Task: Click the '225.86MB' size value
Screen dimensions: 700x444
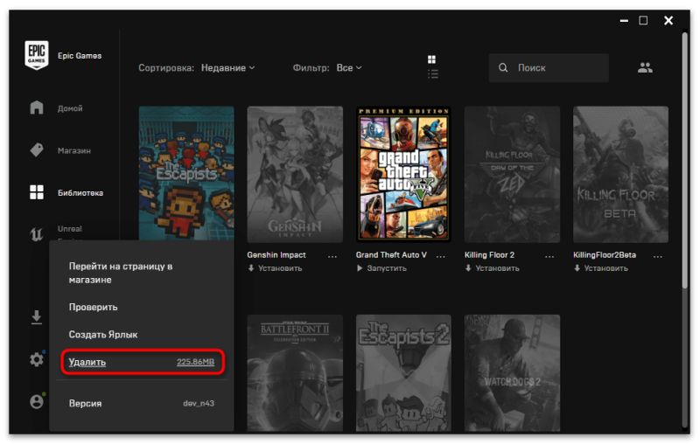Action: tap(195, 362)
